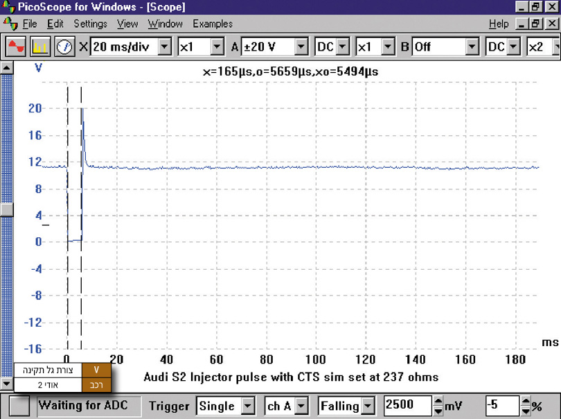Expand the 20 ms/div timebase dropdown

pyautogui.click(x=164, y=47)
